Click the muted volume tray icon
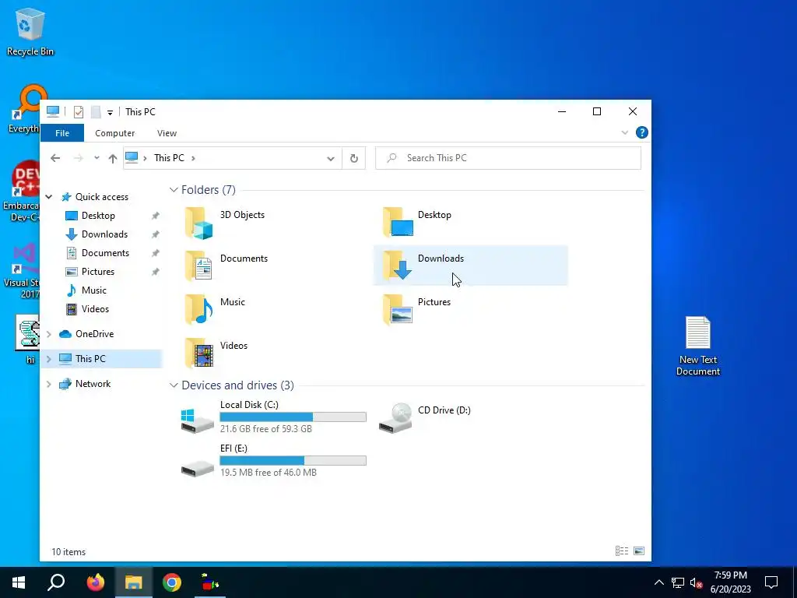Viewport: 797px width, 598px height. [696, 582]
